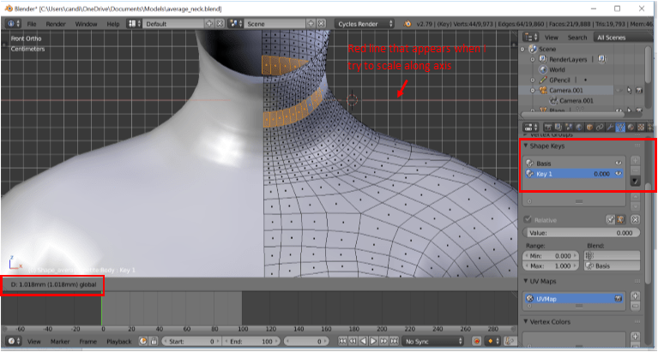Click the Range Max 1.000 field
This screenshot has width=658, height=352.
(551, 265)
